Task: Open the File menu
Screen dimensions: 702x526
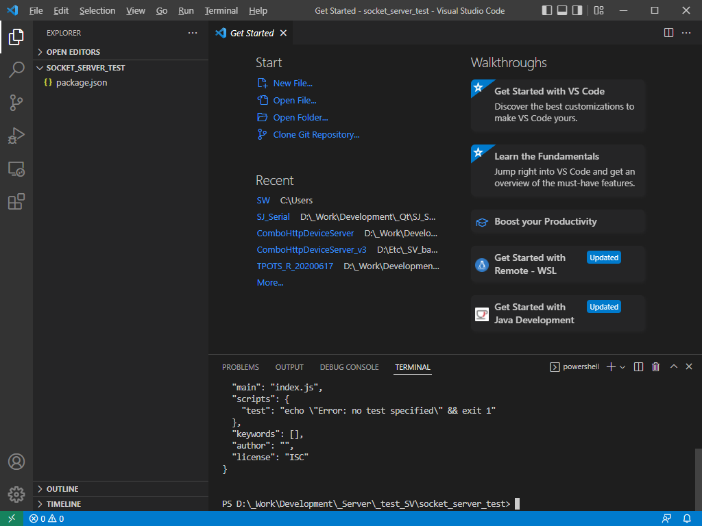Action: 36,10
